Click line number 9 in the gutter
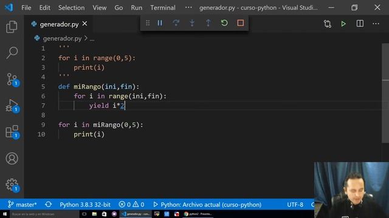This screenshot has width=389, height=218. [x=43, y=125]
